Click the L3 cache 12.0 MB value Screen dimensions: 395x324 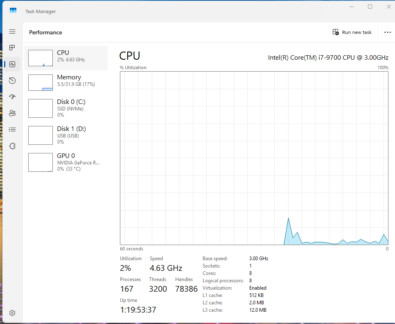click(258, 310)
